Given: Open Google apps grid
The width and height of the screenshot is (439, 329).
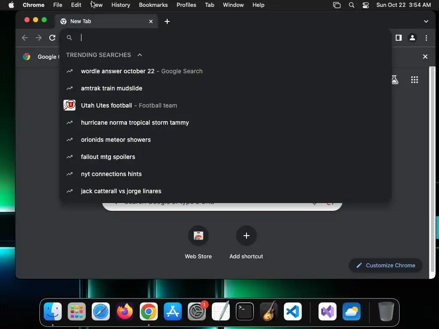Looking at the screenshot, I should (415, 80).
